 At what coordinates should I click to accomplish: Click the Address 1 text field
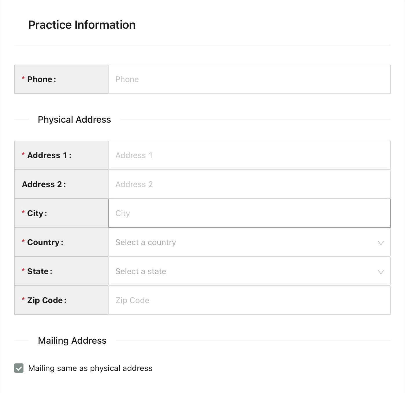tap(249, 155)
